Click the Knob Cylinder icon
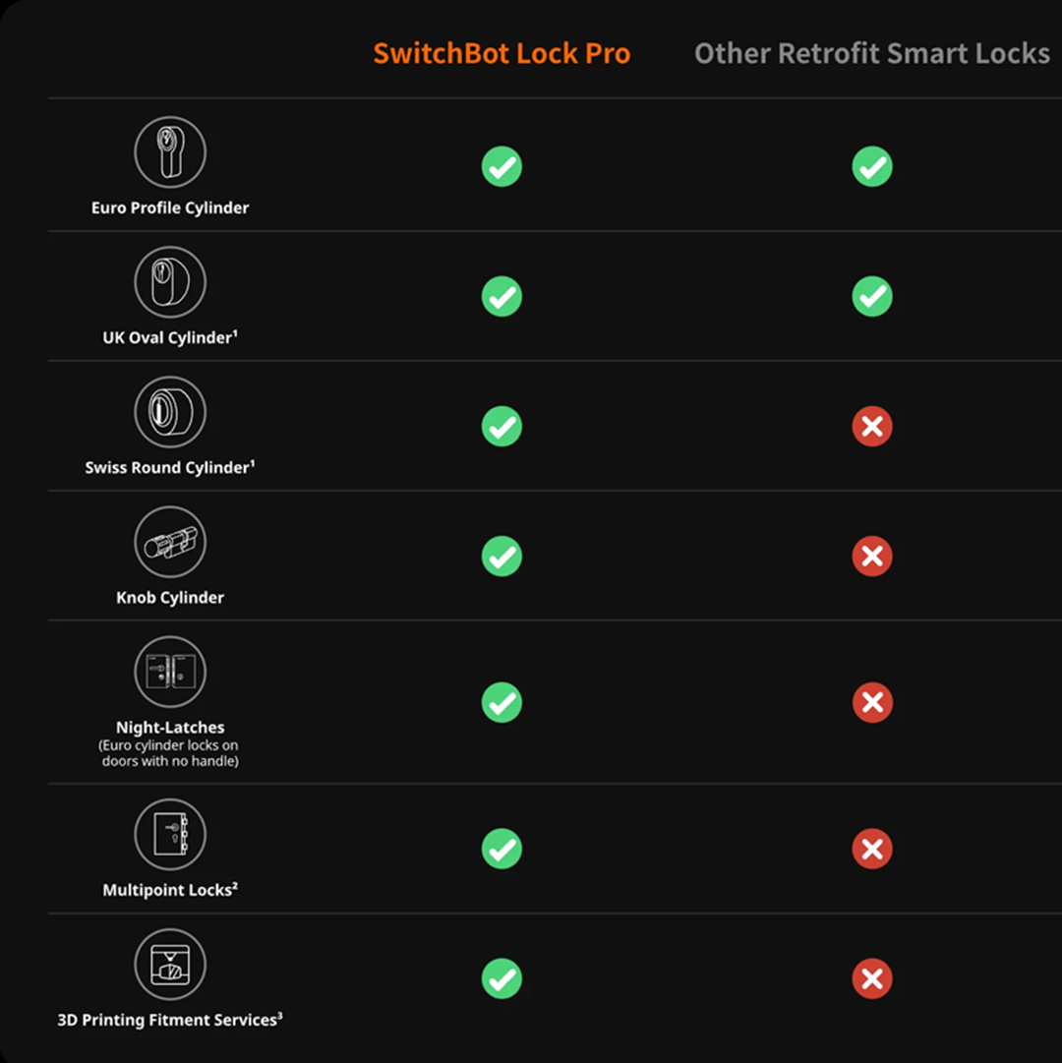Screen dimensions: 1062x1063 point(170,542)
